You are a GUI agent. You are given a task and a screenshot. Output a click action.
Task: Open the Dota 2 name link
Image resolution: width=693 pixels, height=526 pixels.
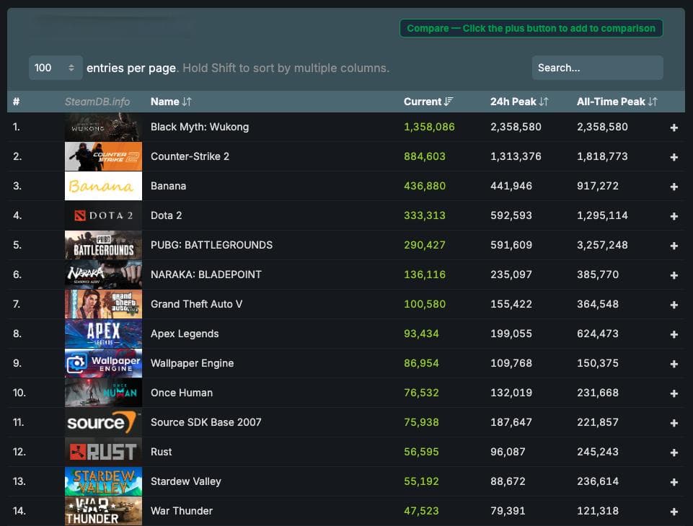click(x=166, y=215)
